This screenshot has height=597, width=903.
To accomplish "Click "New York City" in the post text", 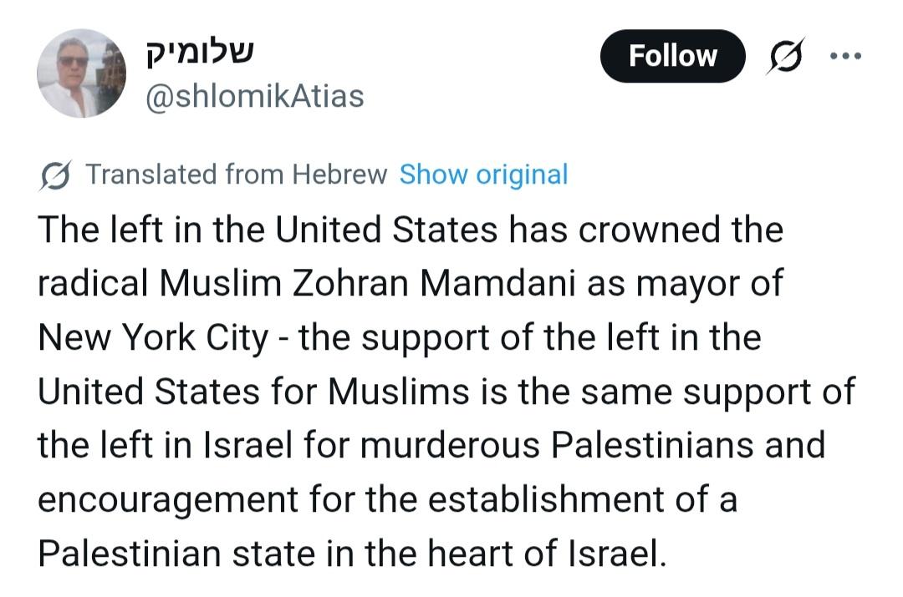I will pyautogui.click(x=153, y=338).
